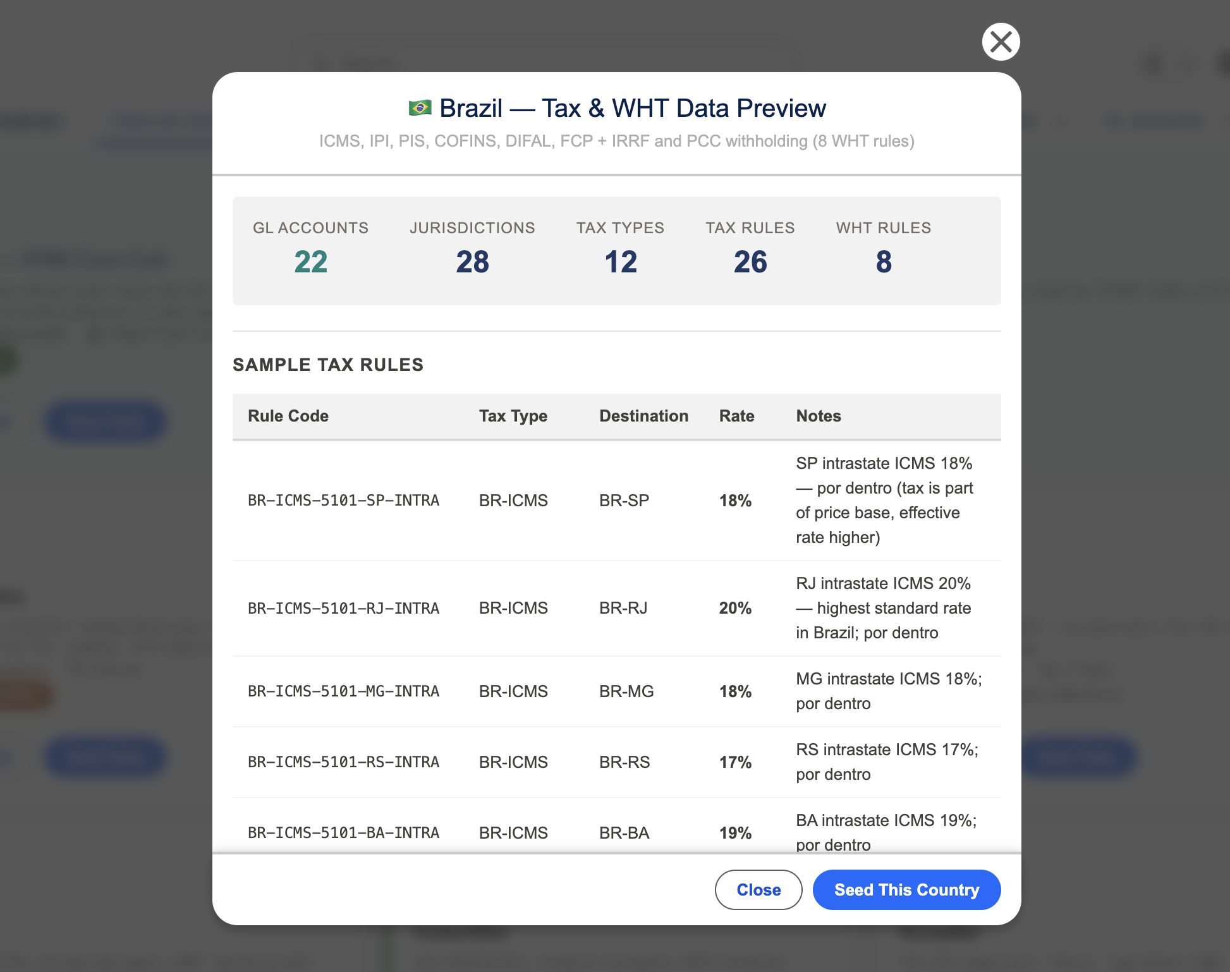
Task: Click the MG intrastate ICMS note
Action: click(x=889, y=691)
